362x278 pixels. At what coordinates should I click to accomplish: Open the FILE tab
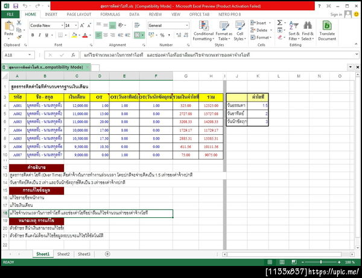[x=10, y=14]
